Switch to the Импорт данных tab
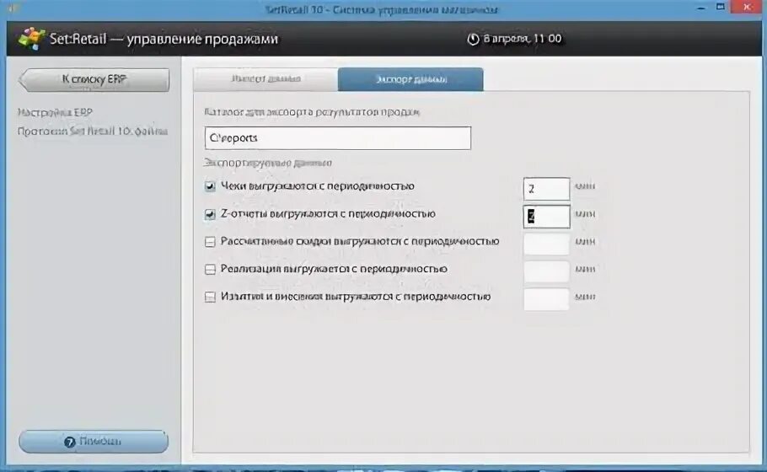The width and height of the screenshot is (767, 472). coord(265,79)
